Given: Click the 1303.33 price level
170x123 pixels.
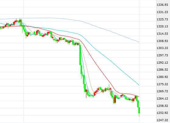Looking at the screenshot, I should (x=162, y=48).
